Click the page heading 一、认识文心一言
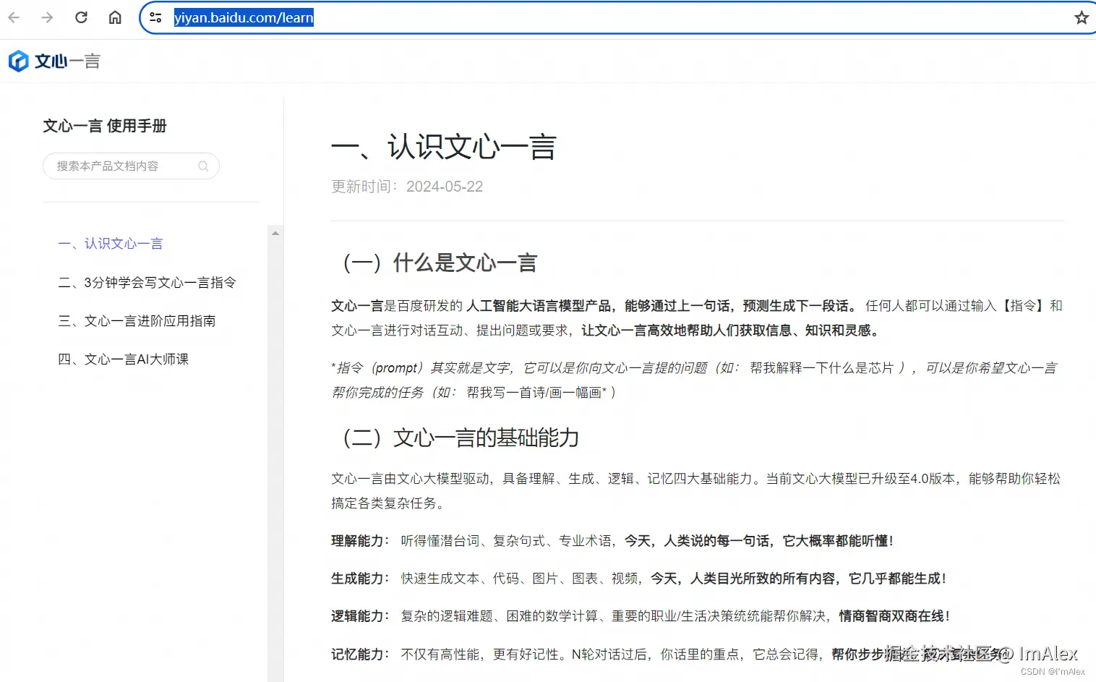This screenshot has height=682, width=1096. click(x=444, y=147)
